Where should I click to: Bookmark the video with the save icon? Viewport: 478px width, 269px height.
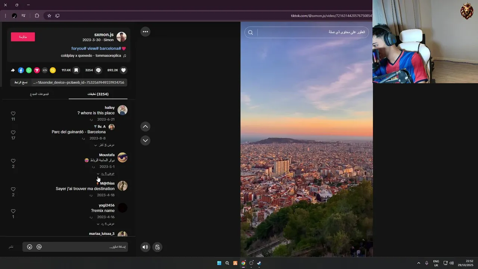tap(76, 70)
